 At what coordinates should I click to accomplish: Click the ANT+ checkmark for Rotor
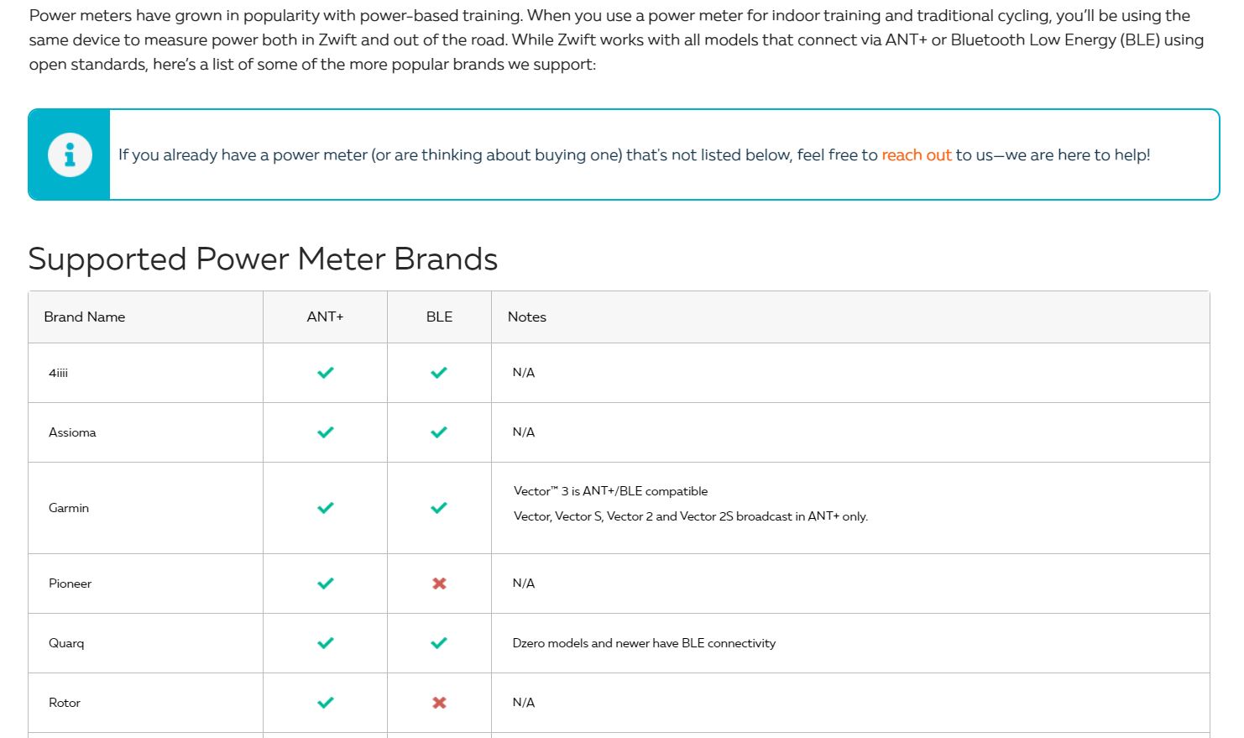tap(326, 703)
